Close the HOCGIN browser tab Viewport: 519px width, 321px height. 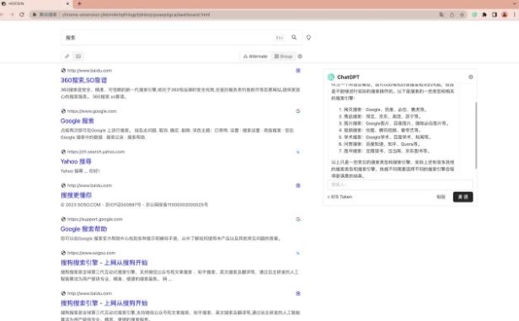(x=67, y=3)
